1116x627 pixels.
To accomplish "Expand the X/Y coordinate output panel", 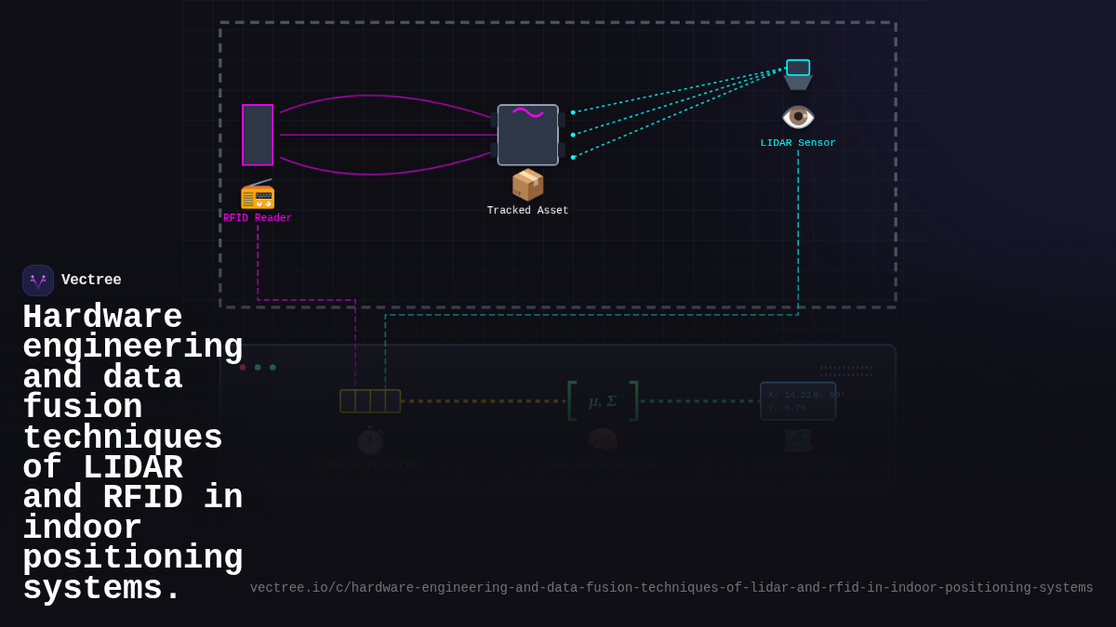I will [798, 400].
